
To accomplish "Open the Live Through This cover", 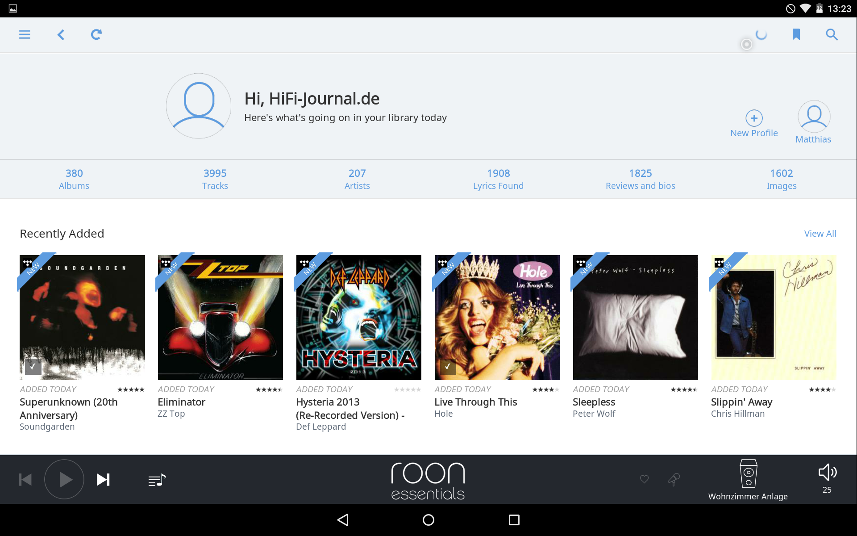I will pyautogui.click(x=497, y=318).
